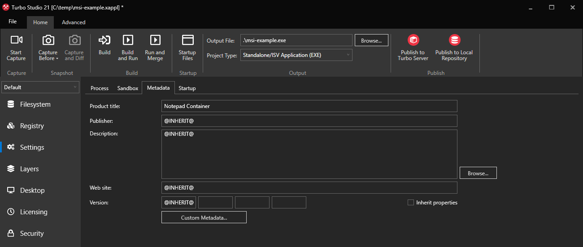Expand the Project Type dropdown
The height and width of the screenshot is (247, 583).
coord(296,55)
